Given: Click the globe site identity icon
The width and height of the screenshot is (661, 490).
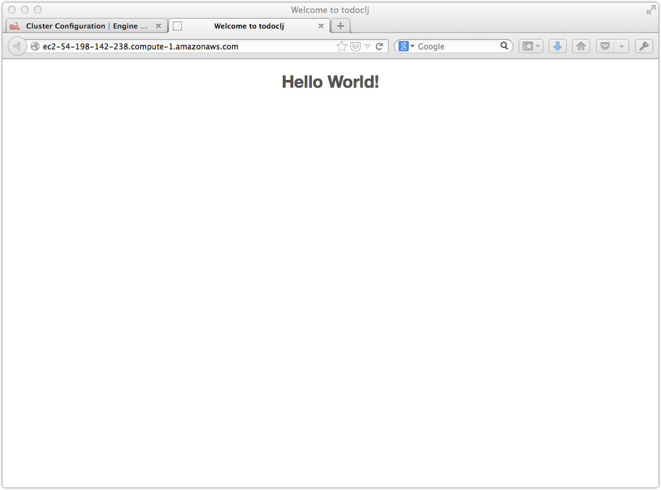Looking at the screenshot, I should click(x=34, y=46).
